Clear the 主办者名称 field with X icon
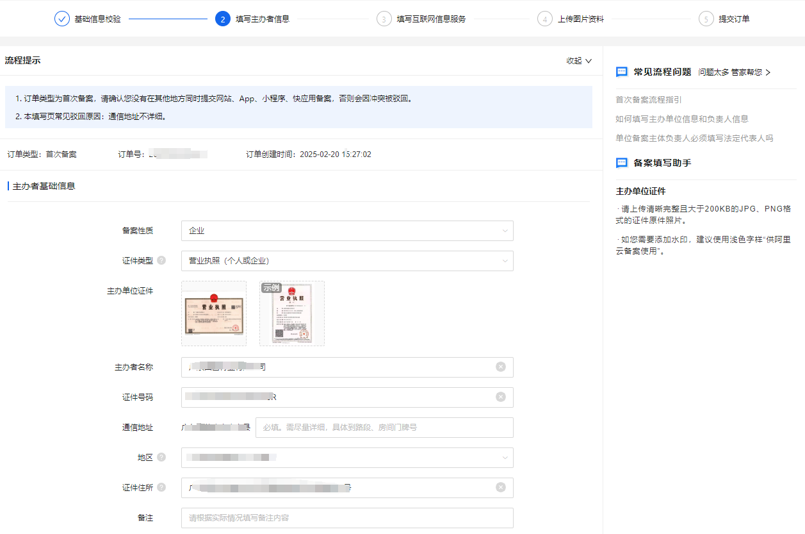Screen dimensions: 805x534 500,367
